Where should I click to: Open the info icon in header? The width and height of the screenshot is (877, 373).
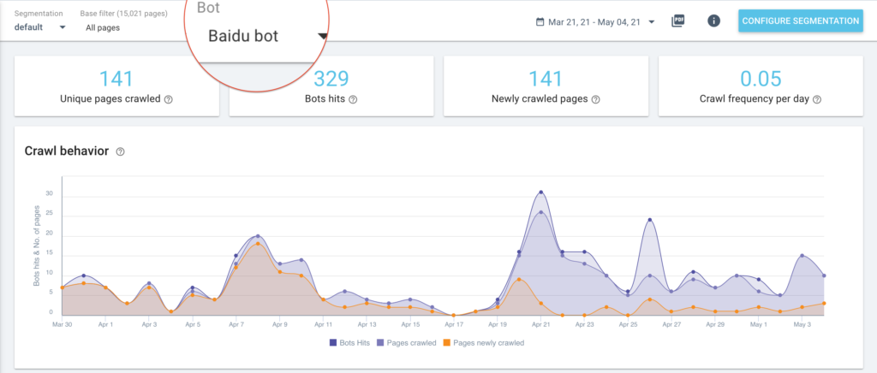tap(713, 21)
